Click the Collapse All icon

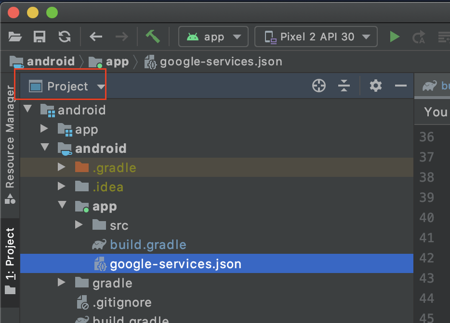[344, 86]
